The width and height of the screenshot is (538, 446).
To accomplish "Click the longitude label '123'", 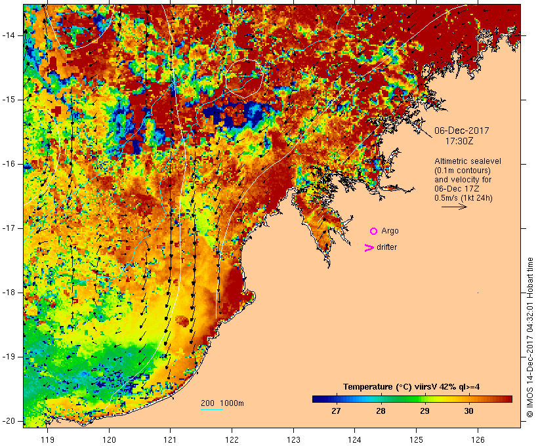I will point(293,439).
